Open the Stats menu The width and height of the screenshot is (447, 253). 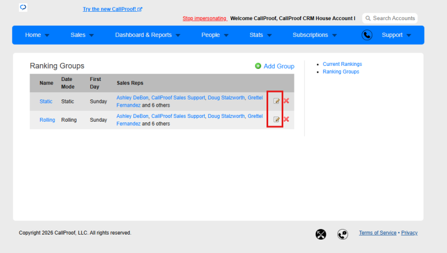point(260,35)
